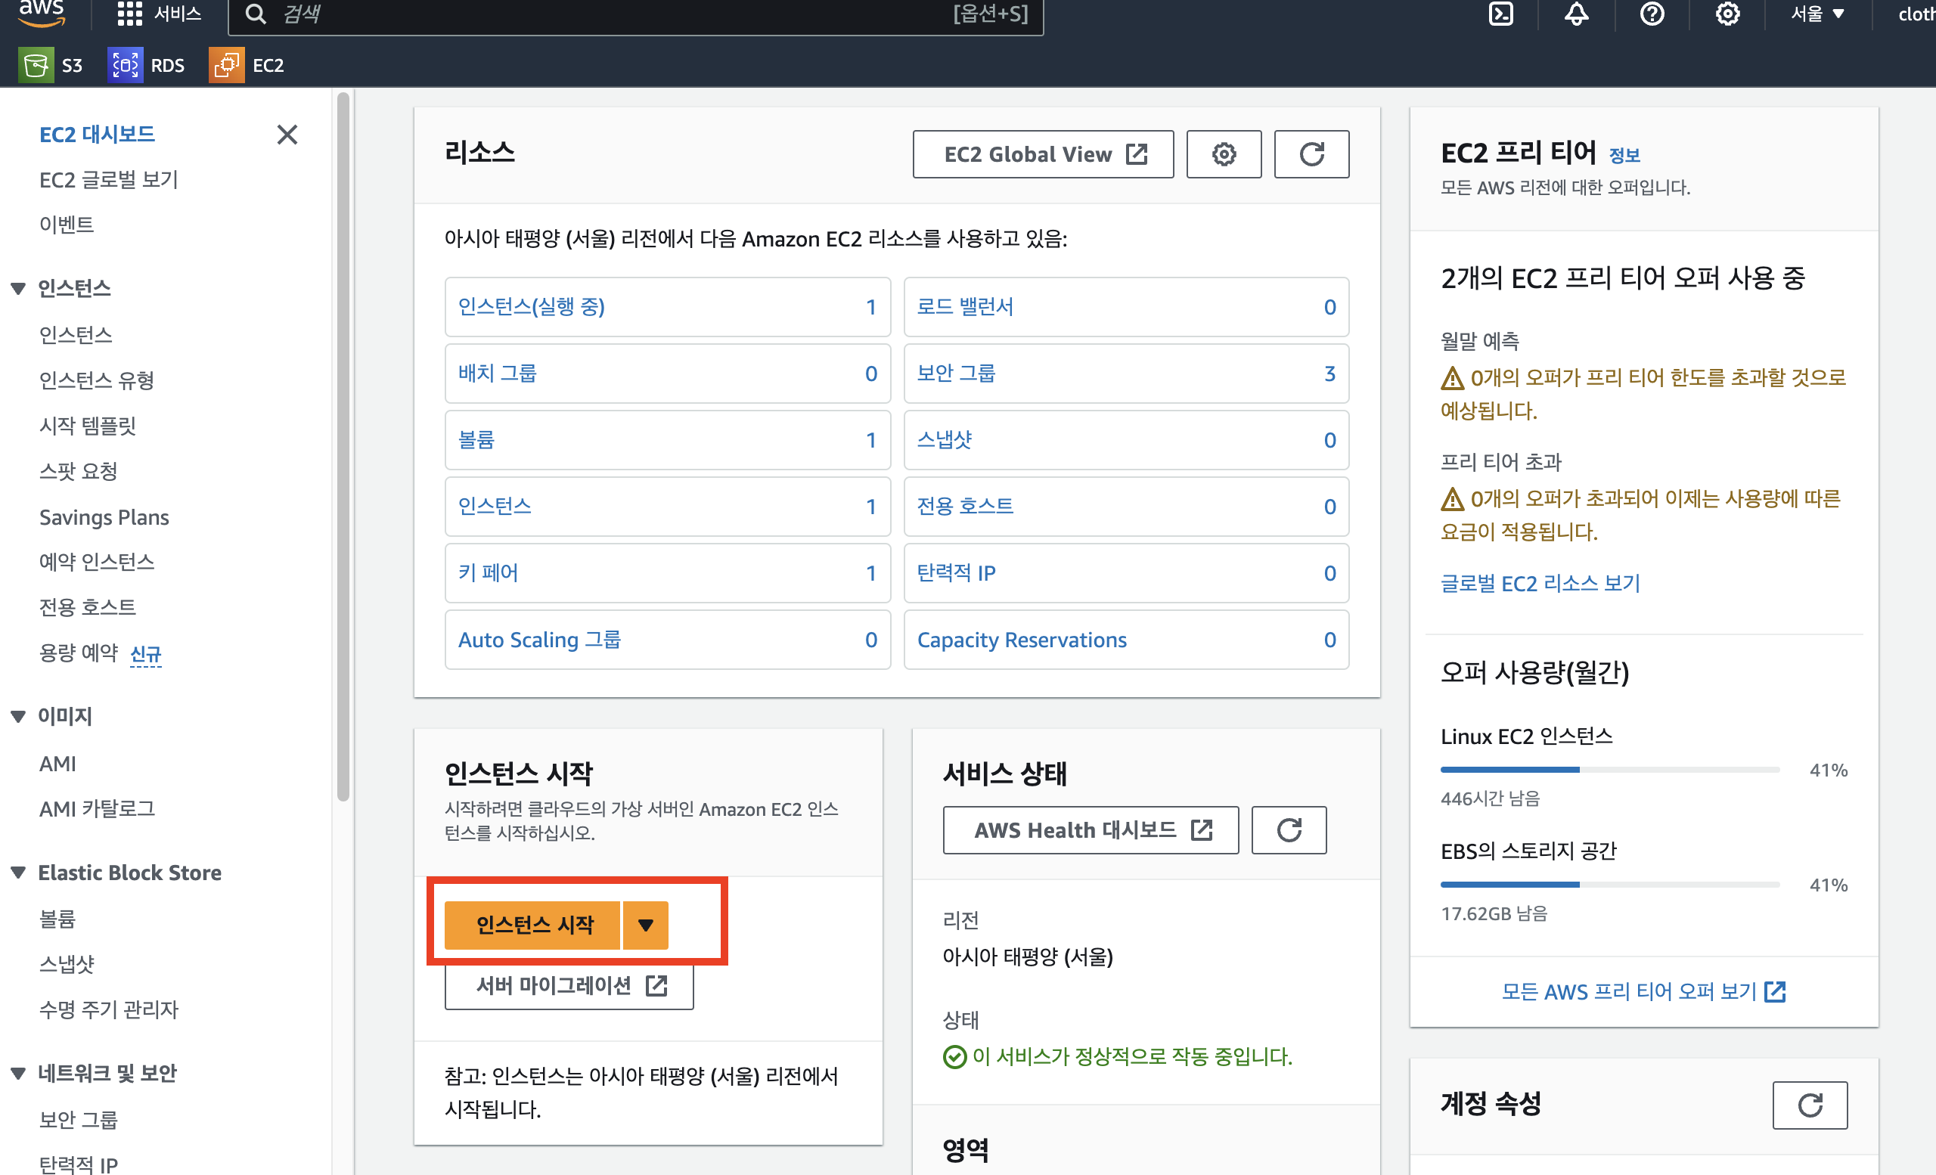Open Savings Plans in the sidebar

click(x=104, y=517)
